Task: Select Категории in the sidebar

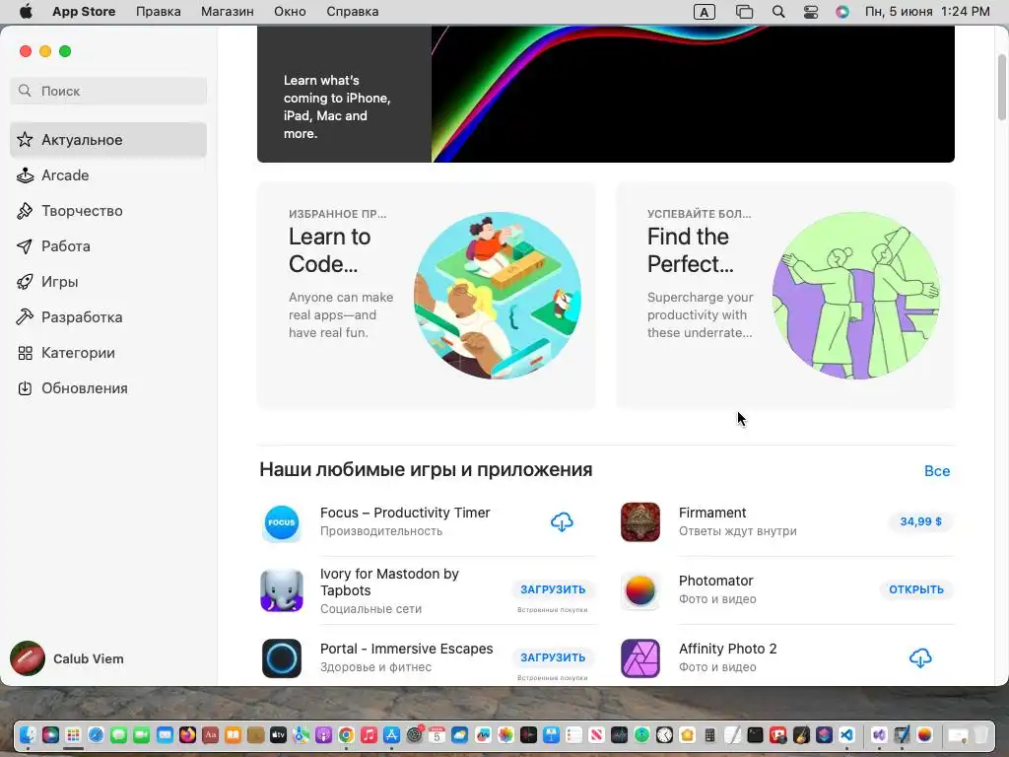Action: tap(108, 353)
